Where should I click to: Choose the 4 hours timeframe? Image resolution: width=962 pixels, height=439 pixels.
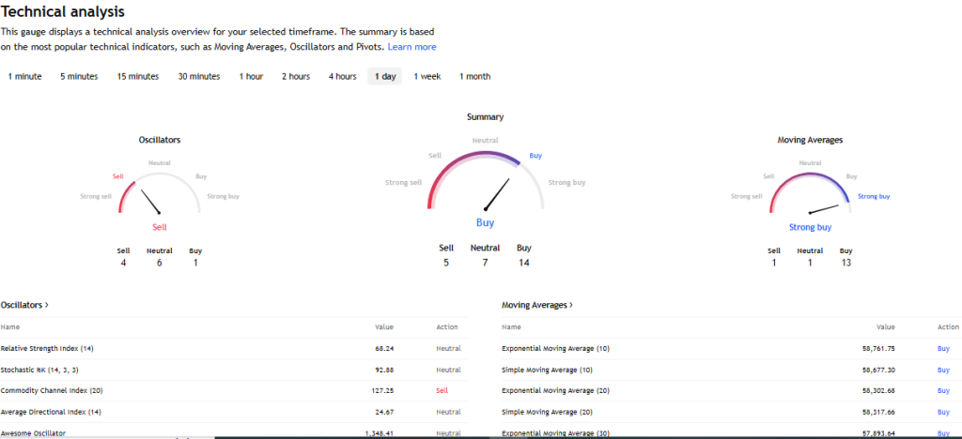click(x=342, y=77)
